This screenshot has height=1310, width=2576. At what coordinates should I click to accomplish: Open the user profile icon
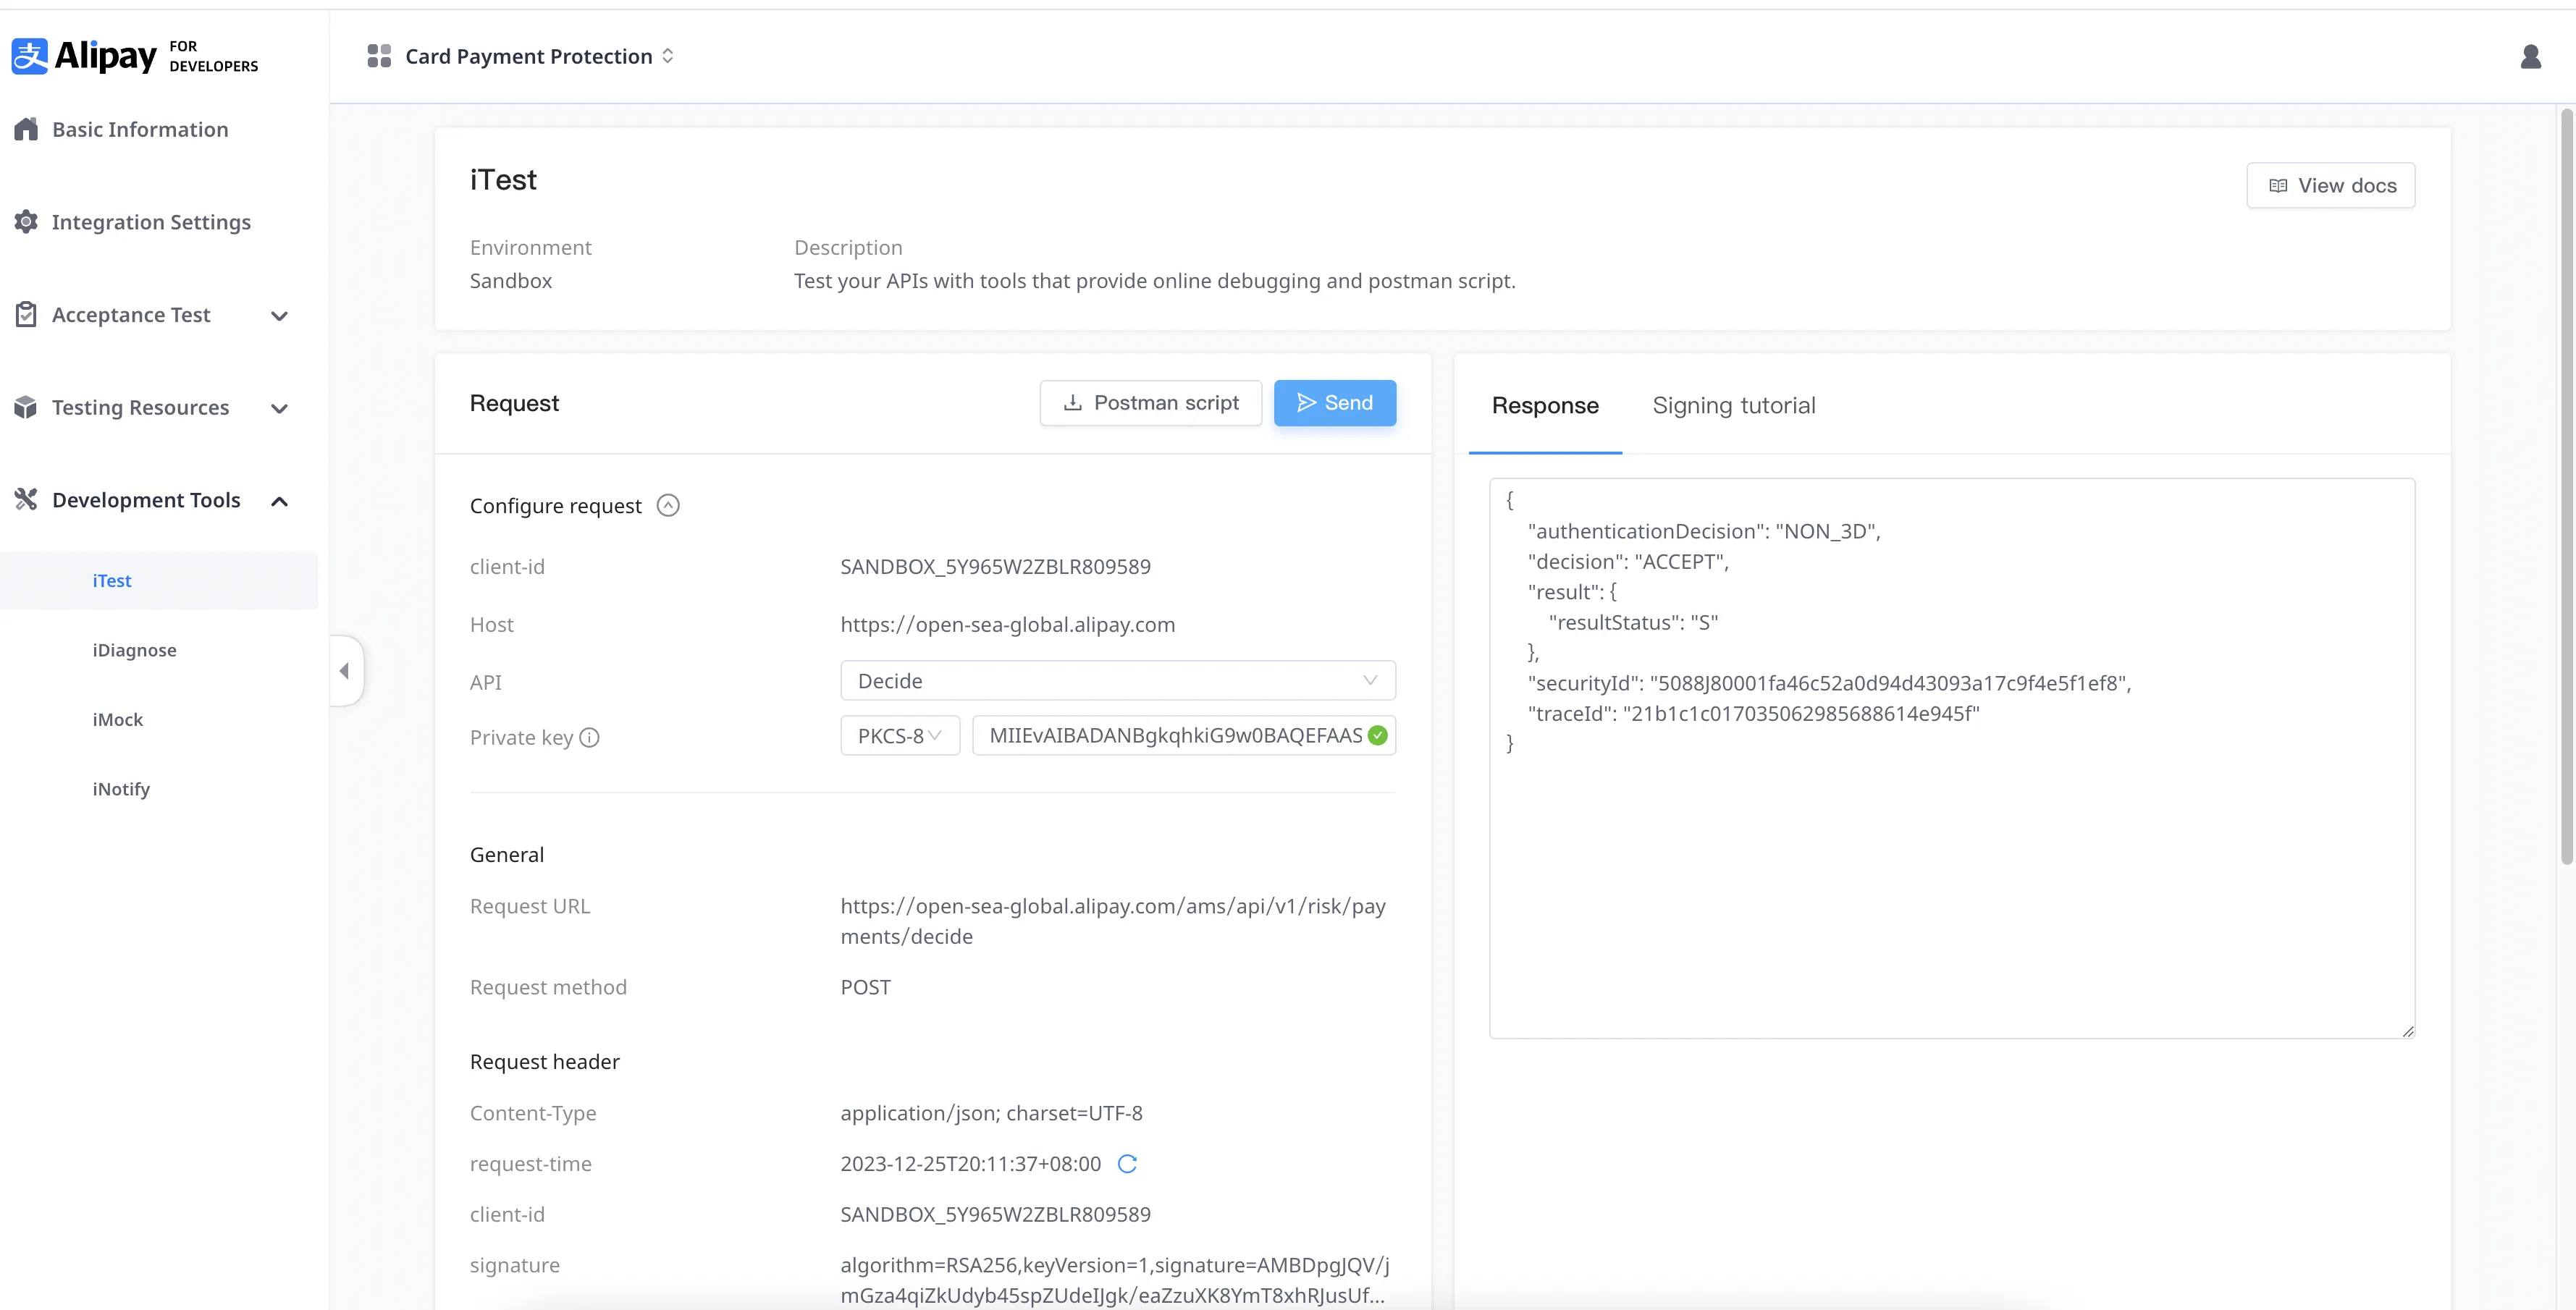(x=2530, y=56)
